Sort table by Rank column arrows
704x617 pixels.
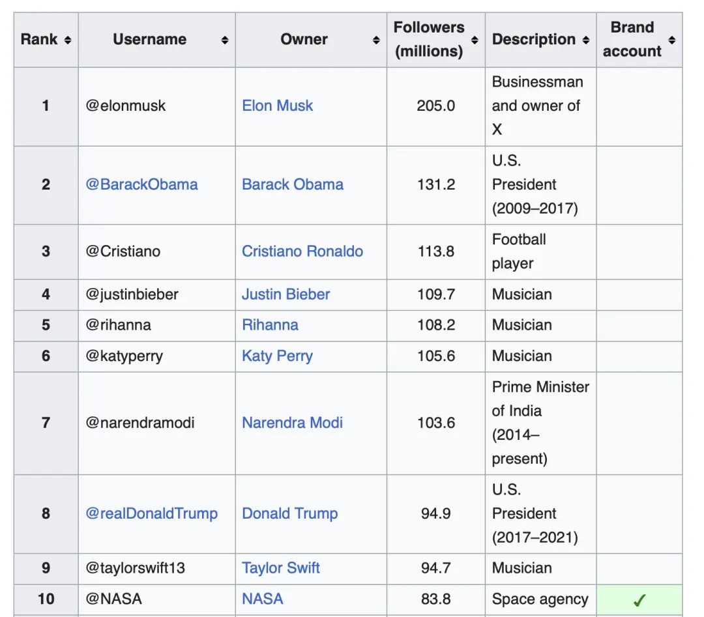[x=67, y=40]
